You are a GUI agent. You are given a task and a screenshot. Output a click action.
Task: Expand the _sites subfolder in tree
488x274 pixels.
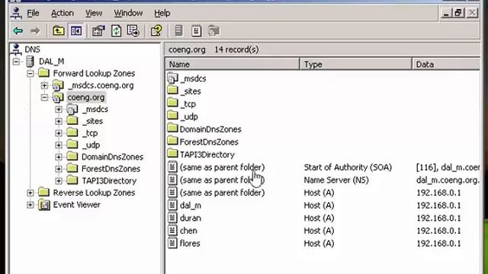click(59, 121)
